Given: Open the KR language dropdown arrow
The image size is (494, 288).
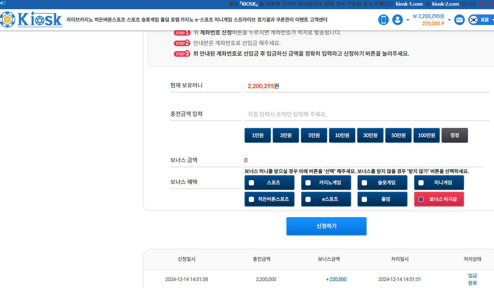Looking at the screenshot, I should (492, 20).
